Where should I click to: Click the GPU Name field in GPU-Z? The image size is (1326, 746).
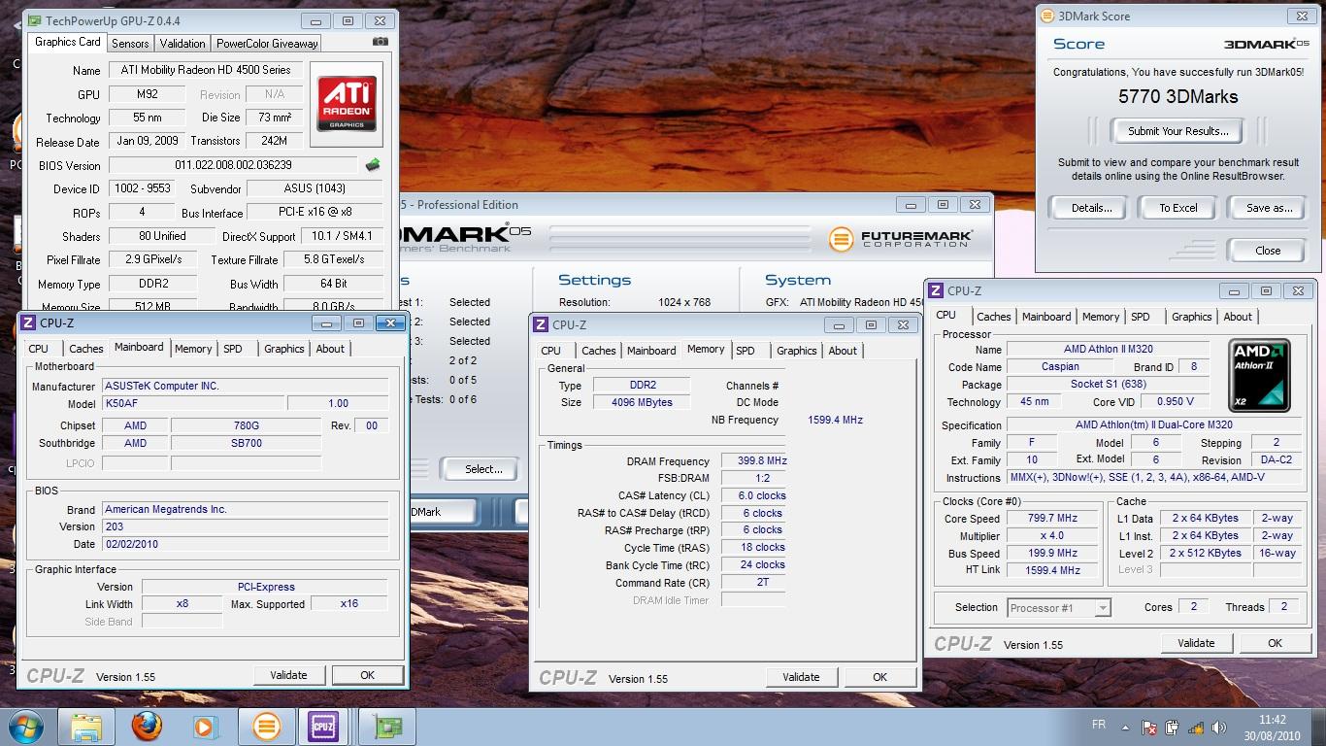click(206, 70)
